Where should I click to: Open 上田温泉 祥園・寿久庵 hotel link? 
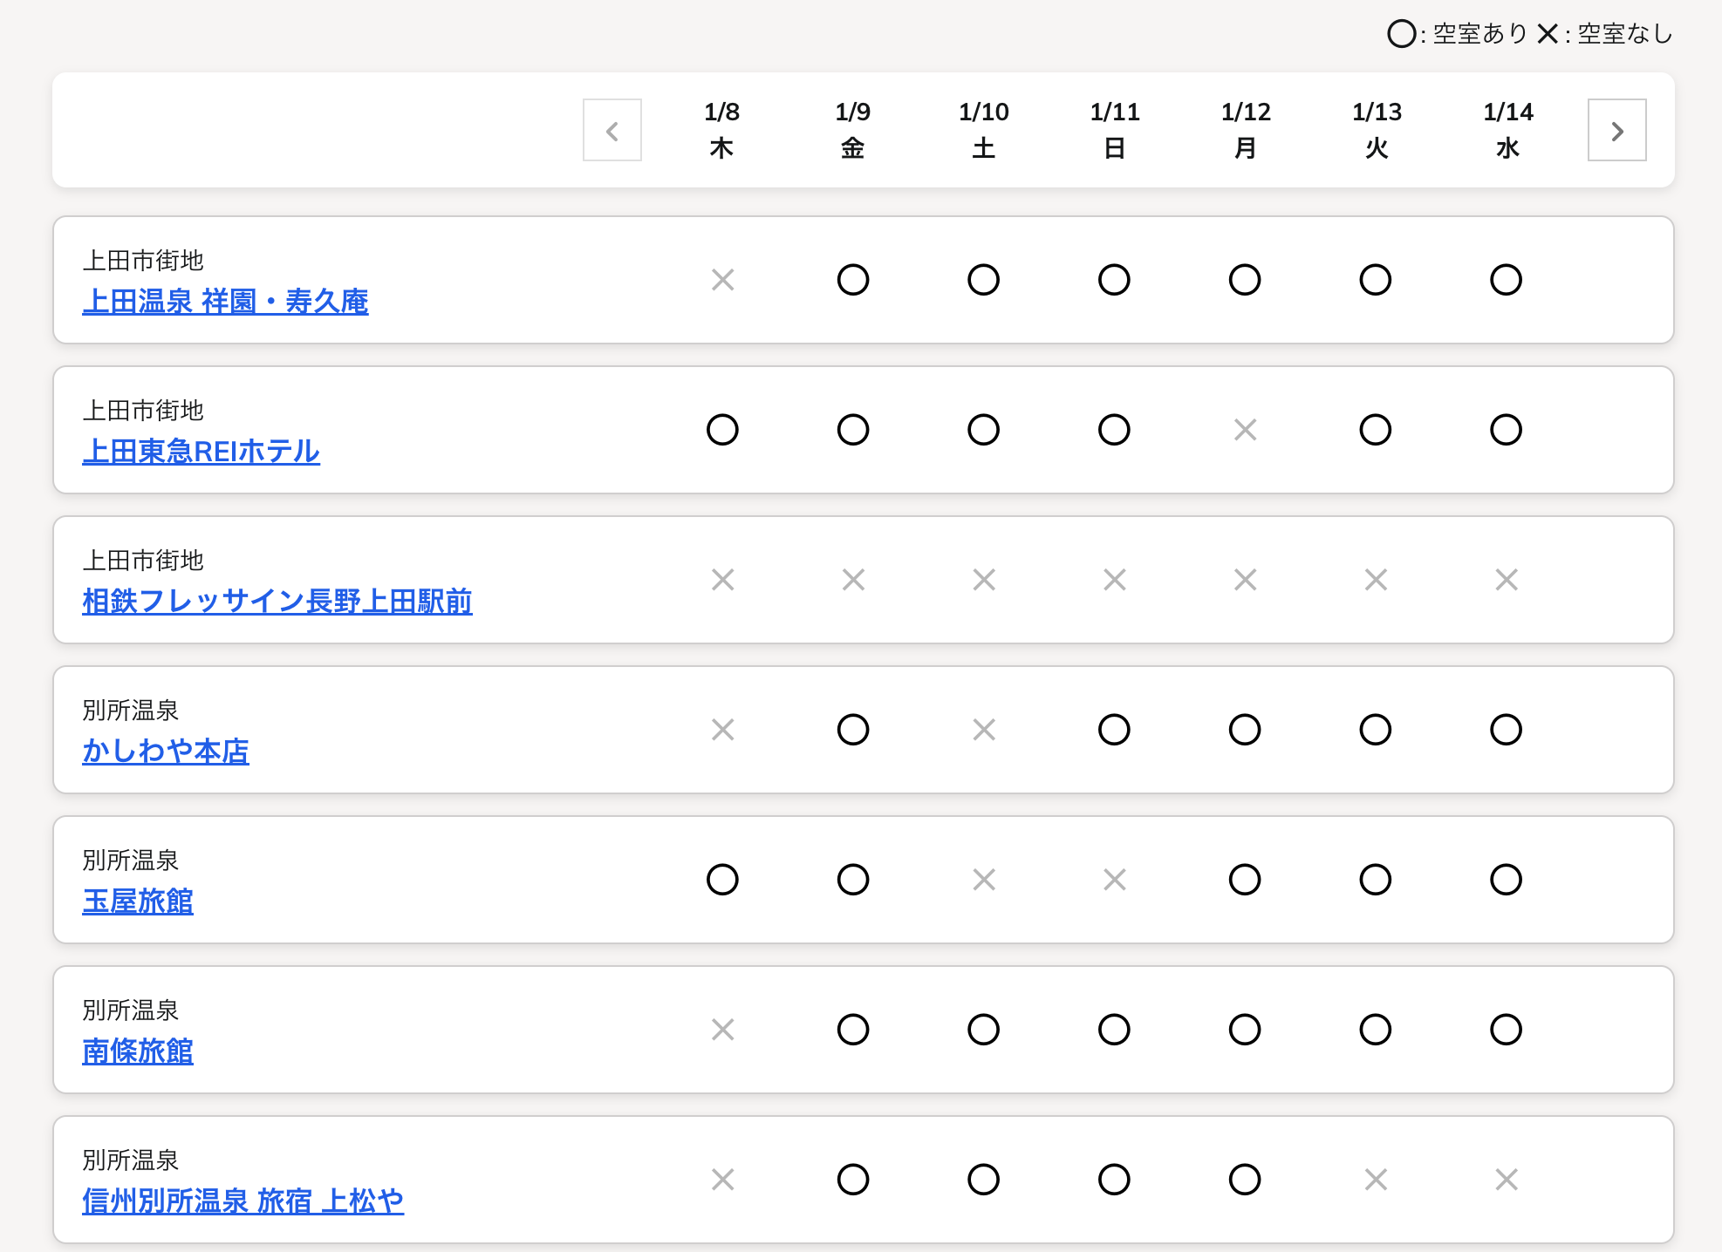click(x=225, y=302)
